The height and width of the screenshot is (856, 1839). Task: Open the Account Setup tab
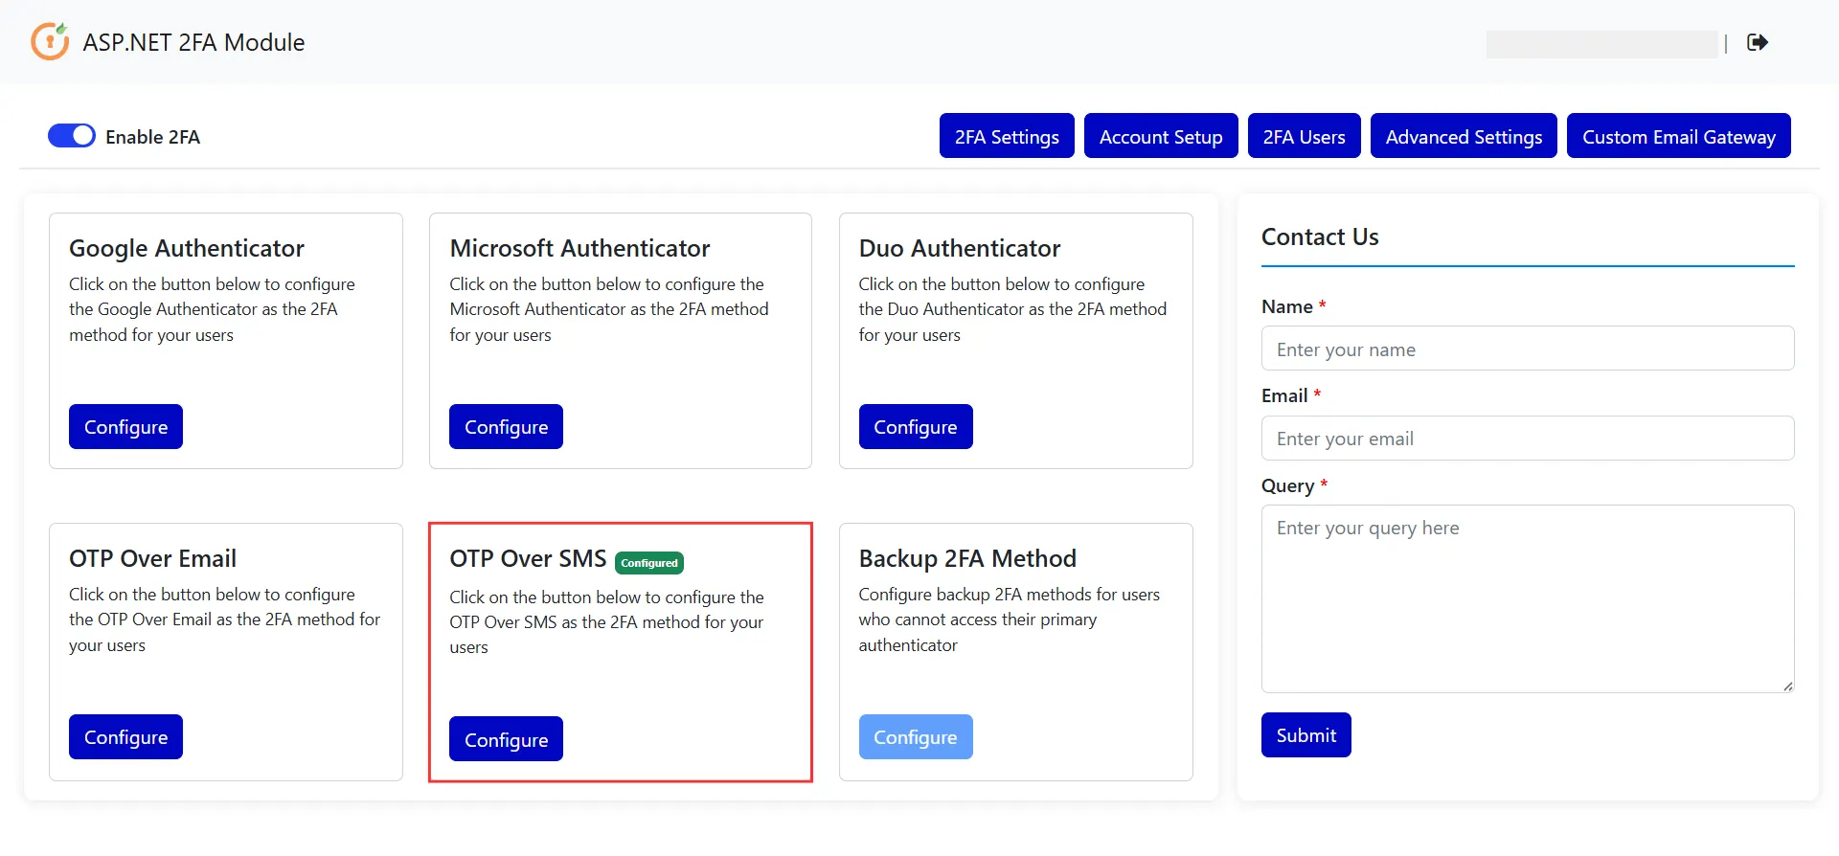(1161, 136)
